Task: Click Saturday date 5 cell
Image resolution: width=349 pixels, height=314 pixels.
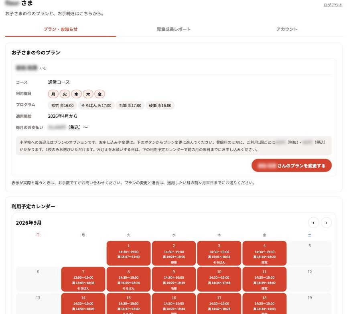Action: [x=310, y=253]
